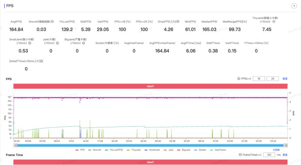Click the Frame Time section heading

[14, 155]
